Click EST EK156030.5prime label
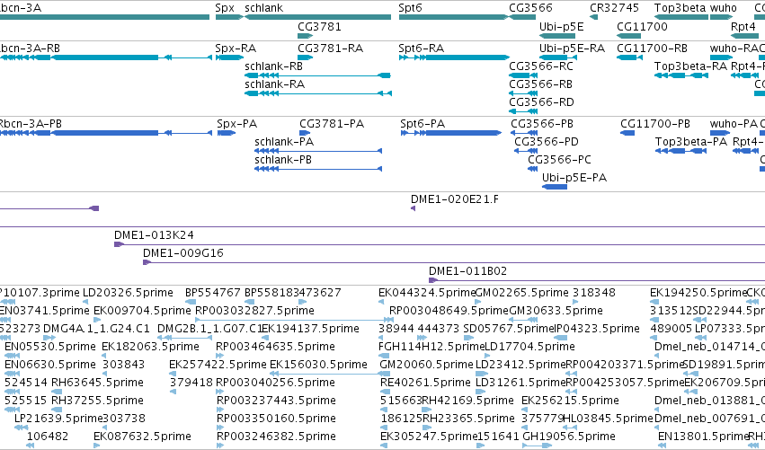 (318, 366)
